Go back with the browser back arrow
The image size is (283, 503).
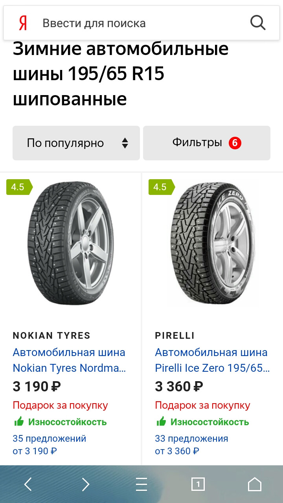28,484
